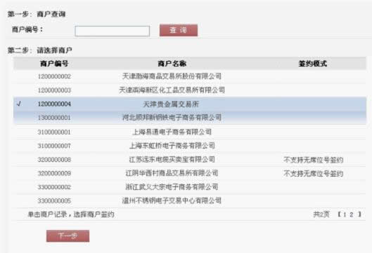Click the 签约模式 column header
The width and height of the screenshot is (372, 253).
[x=313, y=63]
